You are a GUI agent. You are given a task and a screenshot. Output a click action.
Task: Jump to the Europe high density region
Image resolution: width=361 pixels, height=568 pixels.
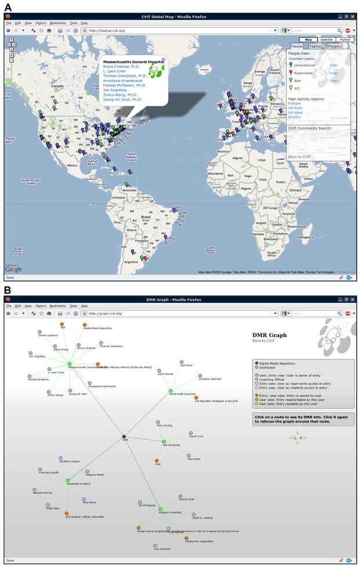click(x=295, y=104)
